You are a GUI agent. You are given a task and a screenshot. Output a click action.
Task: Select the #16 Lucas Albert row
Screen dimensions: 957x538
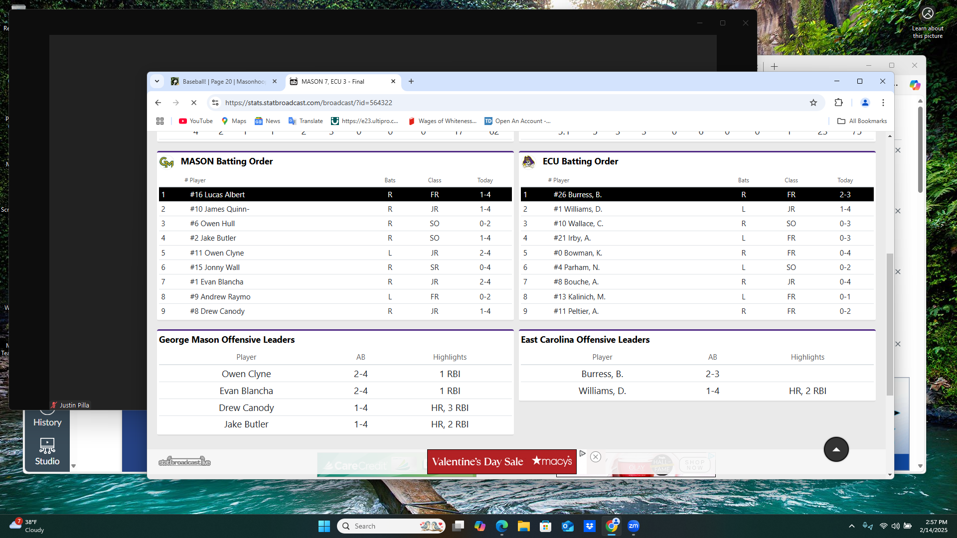click(335, 195)
